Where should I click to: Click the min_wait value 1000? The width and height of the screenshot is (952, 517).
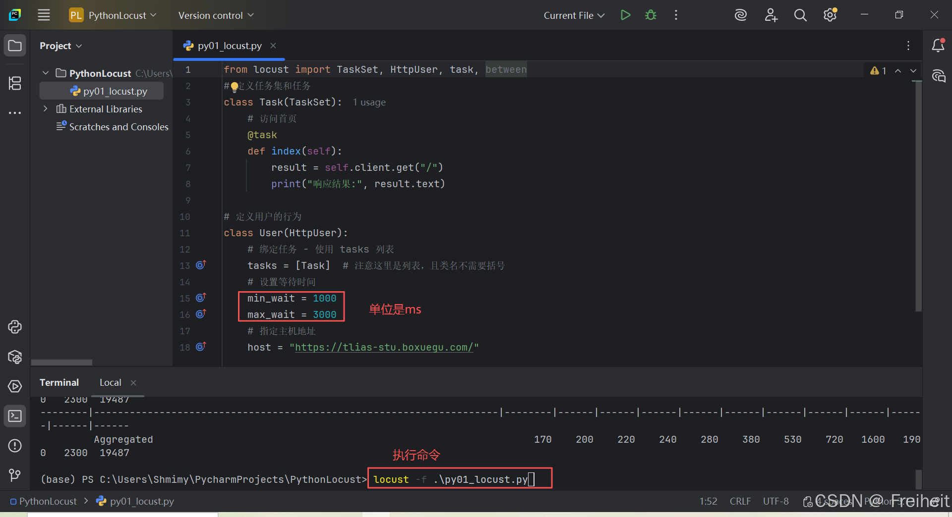(x=324, y=298)
